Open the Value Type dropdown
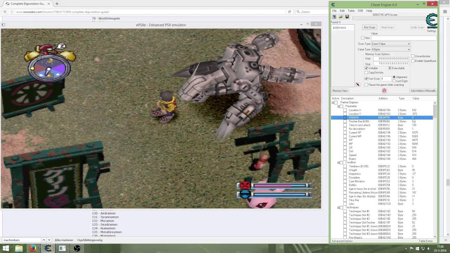The width and height of the screenshot is (450, 253). pyautogui.click(x=391, y=50)
